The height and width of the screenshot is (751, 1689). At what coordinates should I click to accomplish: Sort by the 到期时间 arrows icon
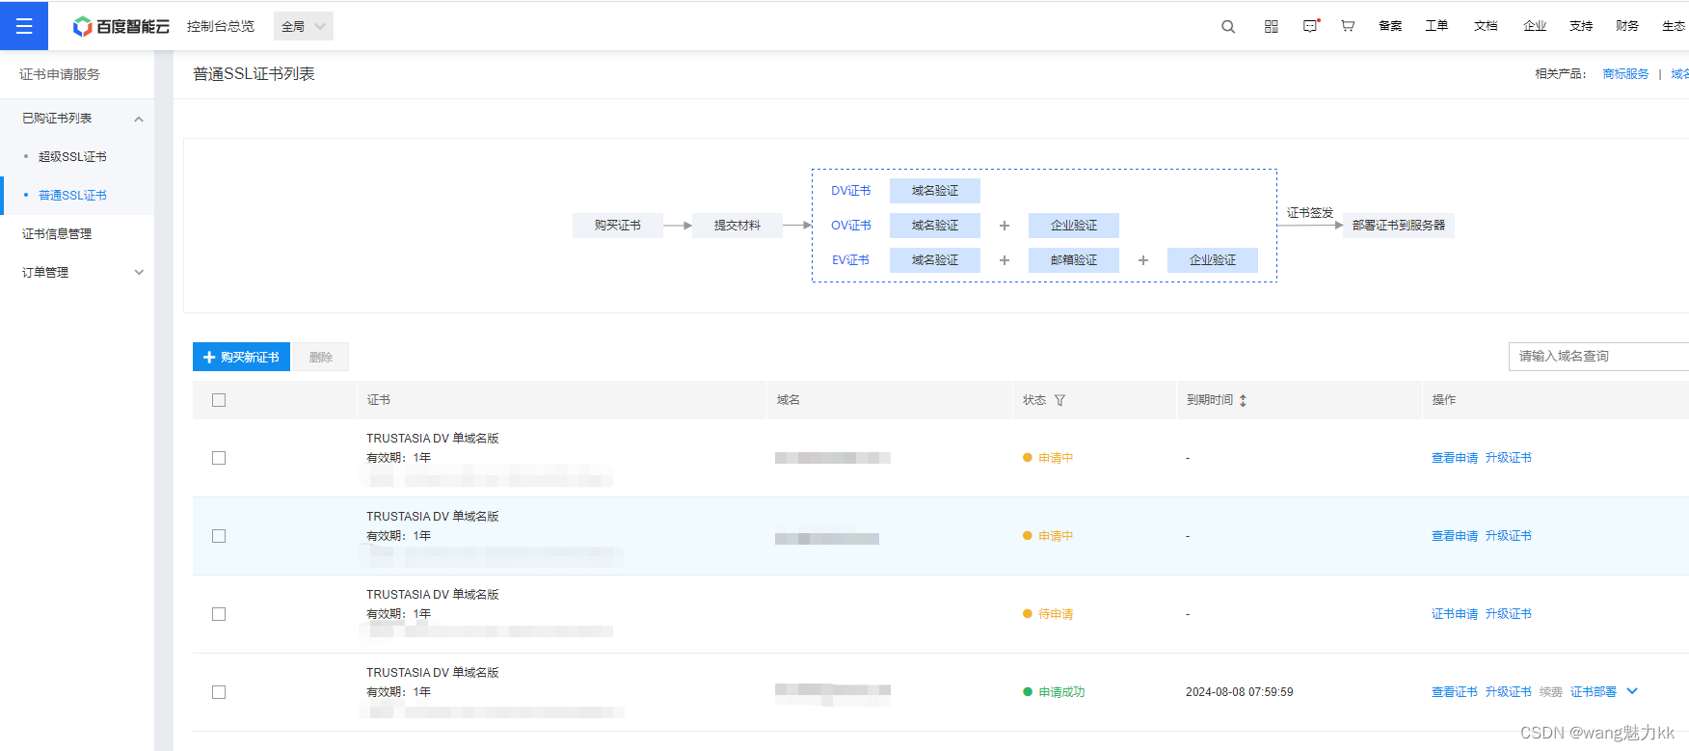pos(1243,400)
